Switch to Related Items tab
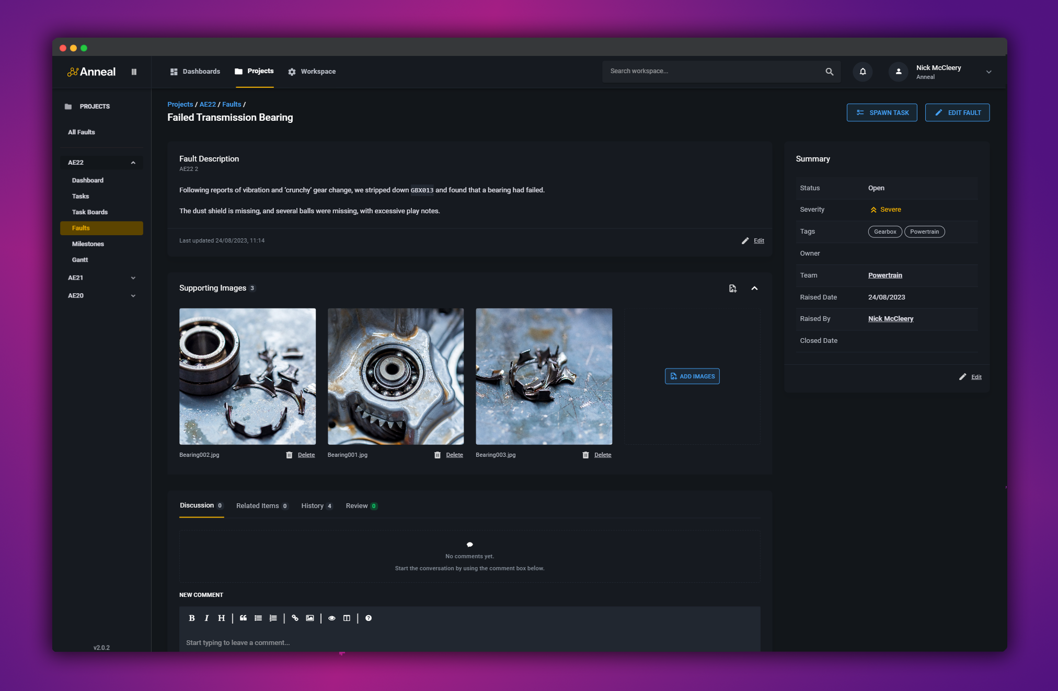1058x691 pixels. point(262,506)
